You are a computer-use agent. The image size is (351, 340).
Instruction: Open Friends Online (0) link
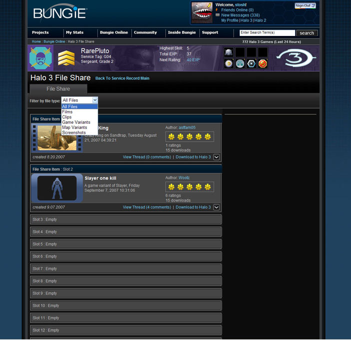pos(237,10)
